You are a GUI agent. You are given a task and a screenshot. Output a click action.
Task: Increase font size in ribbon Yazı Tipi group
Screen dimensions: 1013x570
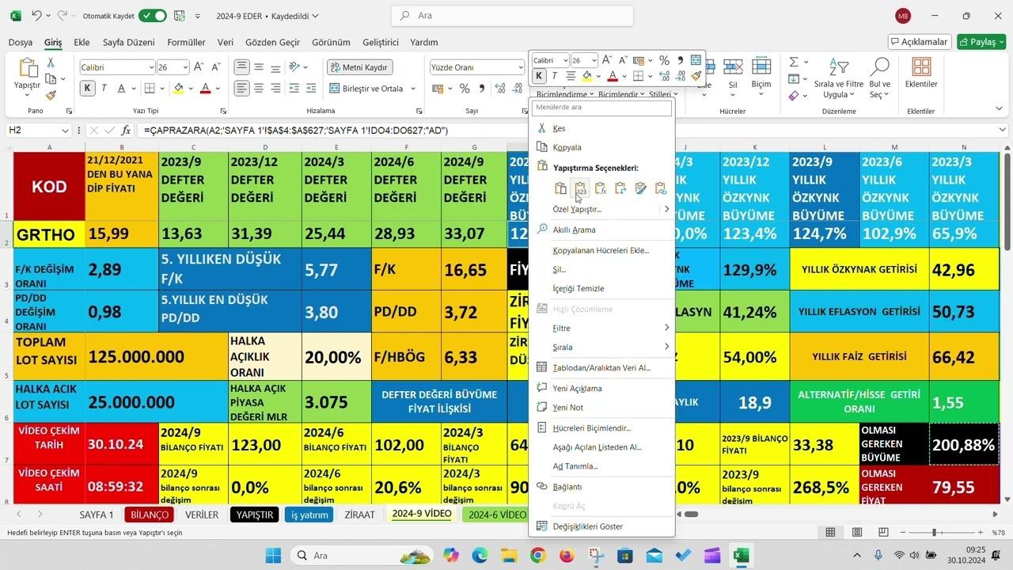tap(200, 67)
